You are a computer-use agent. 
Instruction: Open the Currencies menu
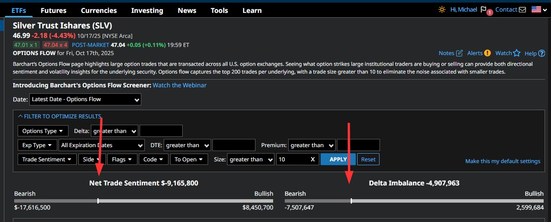(x=99, y=10)
